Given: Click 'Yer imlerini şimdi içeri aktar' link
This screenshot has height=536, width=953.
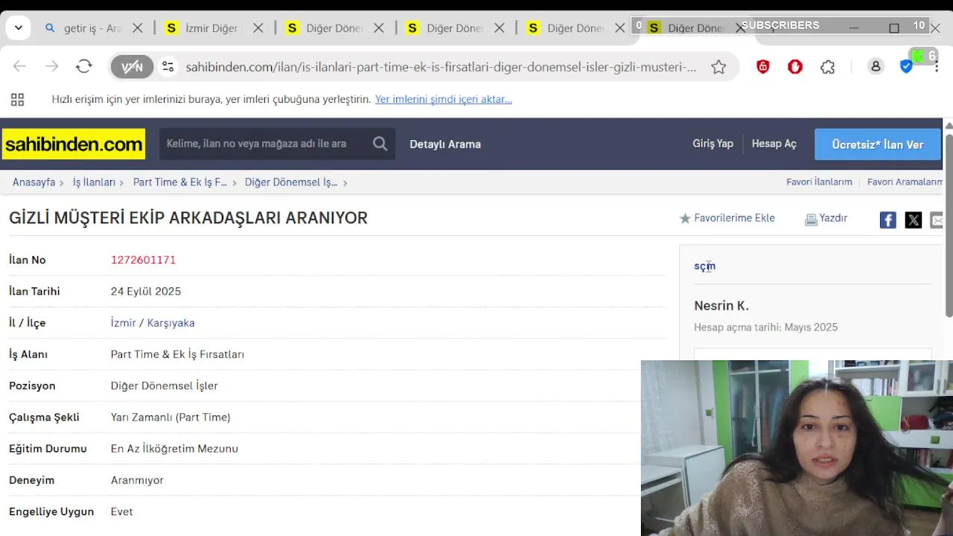Looking at the screenshot, I should point(444,99).
